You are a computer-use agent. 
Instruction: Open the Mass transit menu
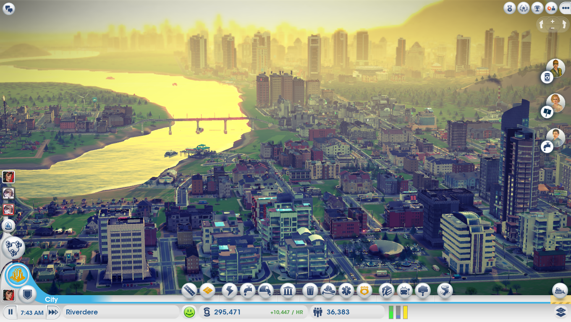(404, 290)
